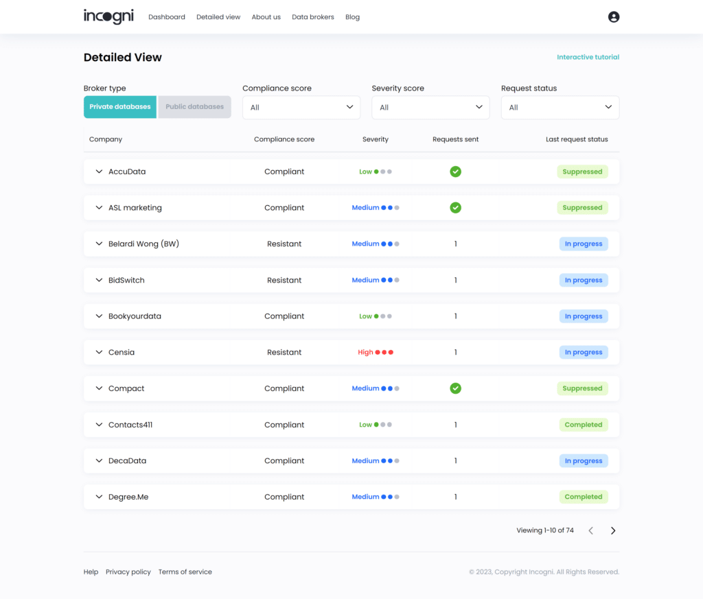Open the Blog nav item
The width and height of the screenshot is (703, 599).
pyautogui.click(x=352, y=17)
